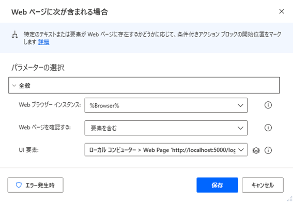This screenshot has height=202, width=293.
Task: Open the 詳細 link
Action: tap(43, 42)
